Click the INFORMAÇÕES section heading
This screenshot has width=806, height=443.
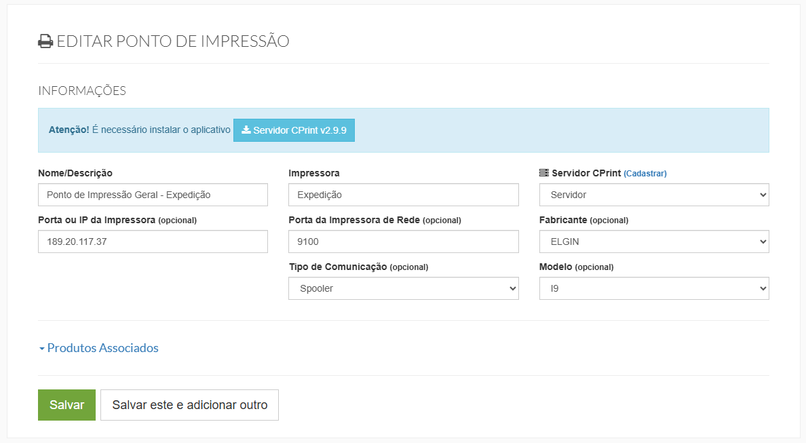[82, 90]
